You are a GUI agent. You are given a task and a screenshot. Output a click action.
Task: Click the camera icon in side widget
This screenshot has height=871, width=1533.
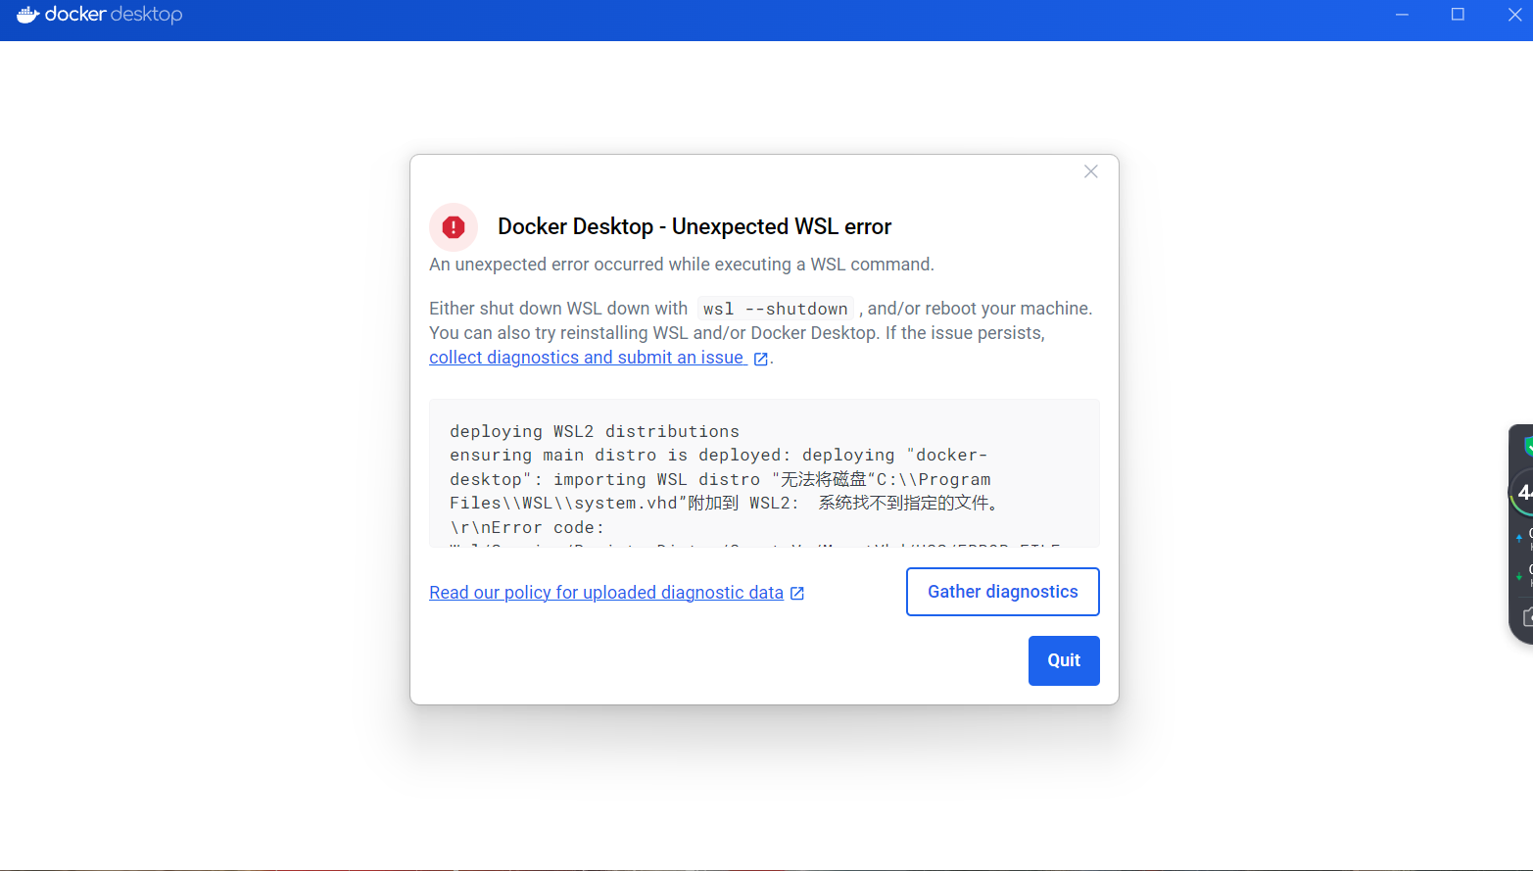(x=1528, y=617)
